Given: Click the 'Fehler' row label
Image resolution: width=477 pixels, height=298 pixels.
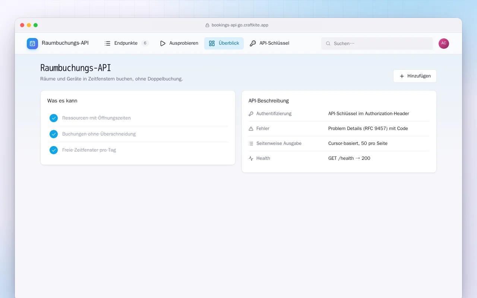Looking at the screenshot, I should click(263, 129).
